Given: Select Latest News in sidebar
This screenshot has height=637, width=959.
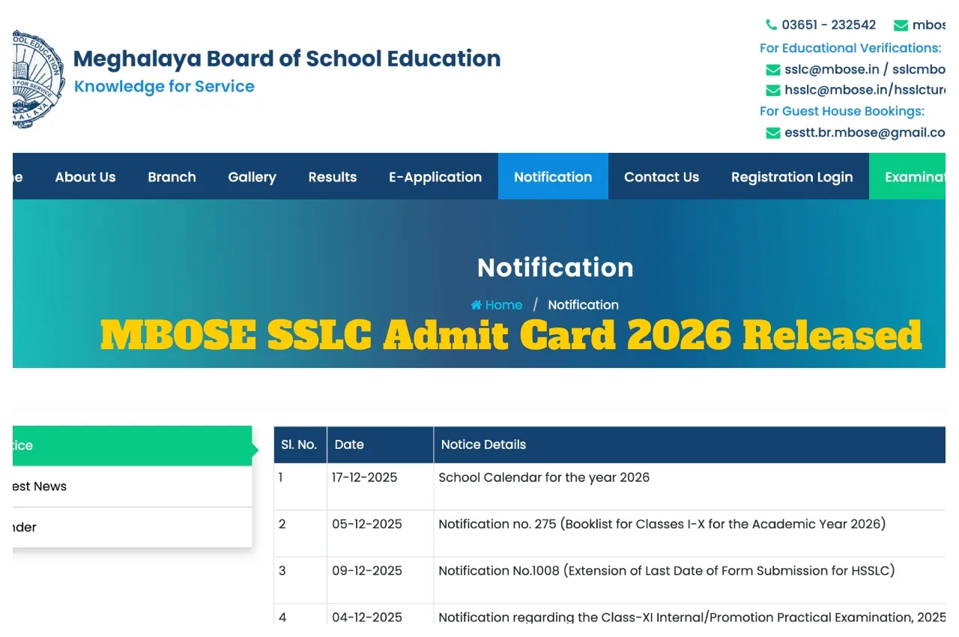Looking at the screenshot, I should coord(41,486).
